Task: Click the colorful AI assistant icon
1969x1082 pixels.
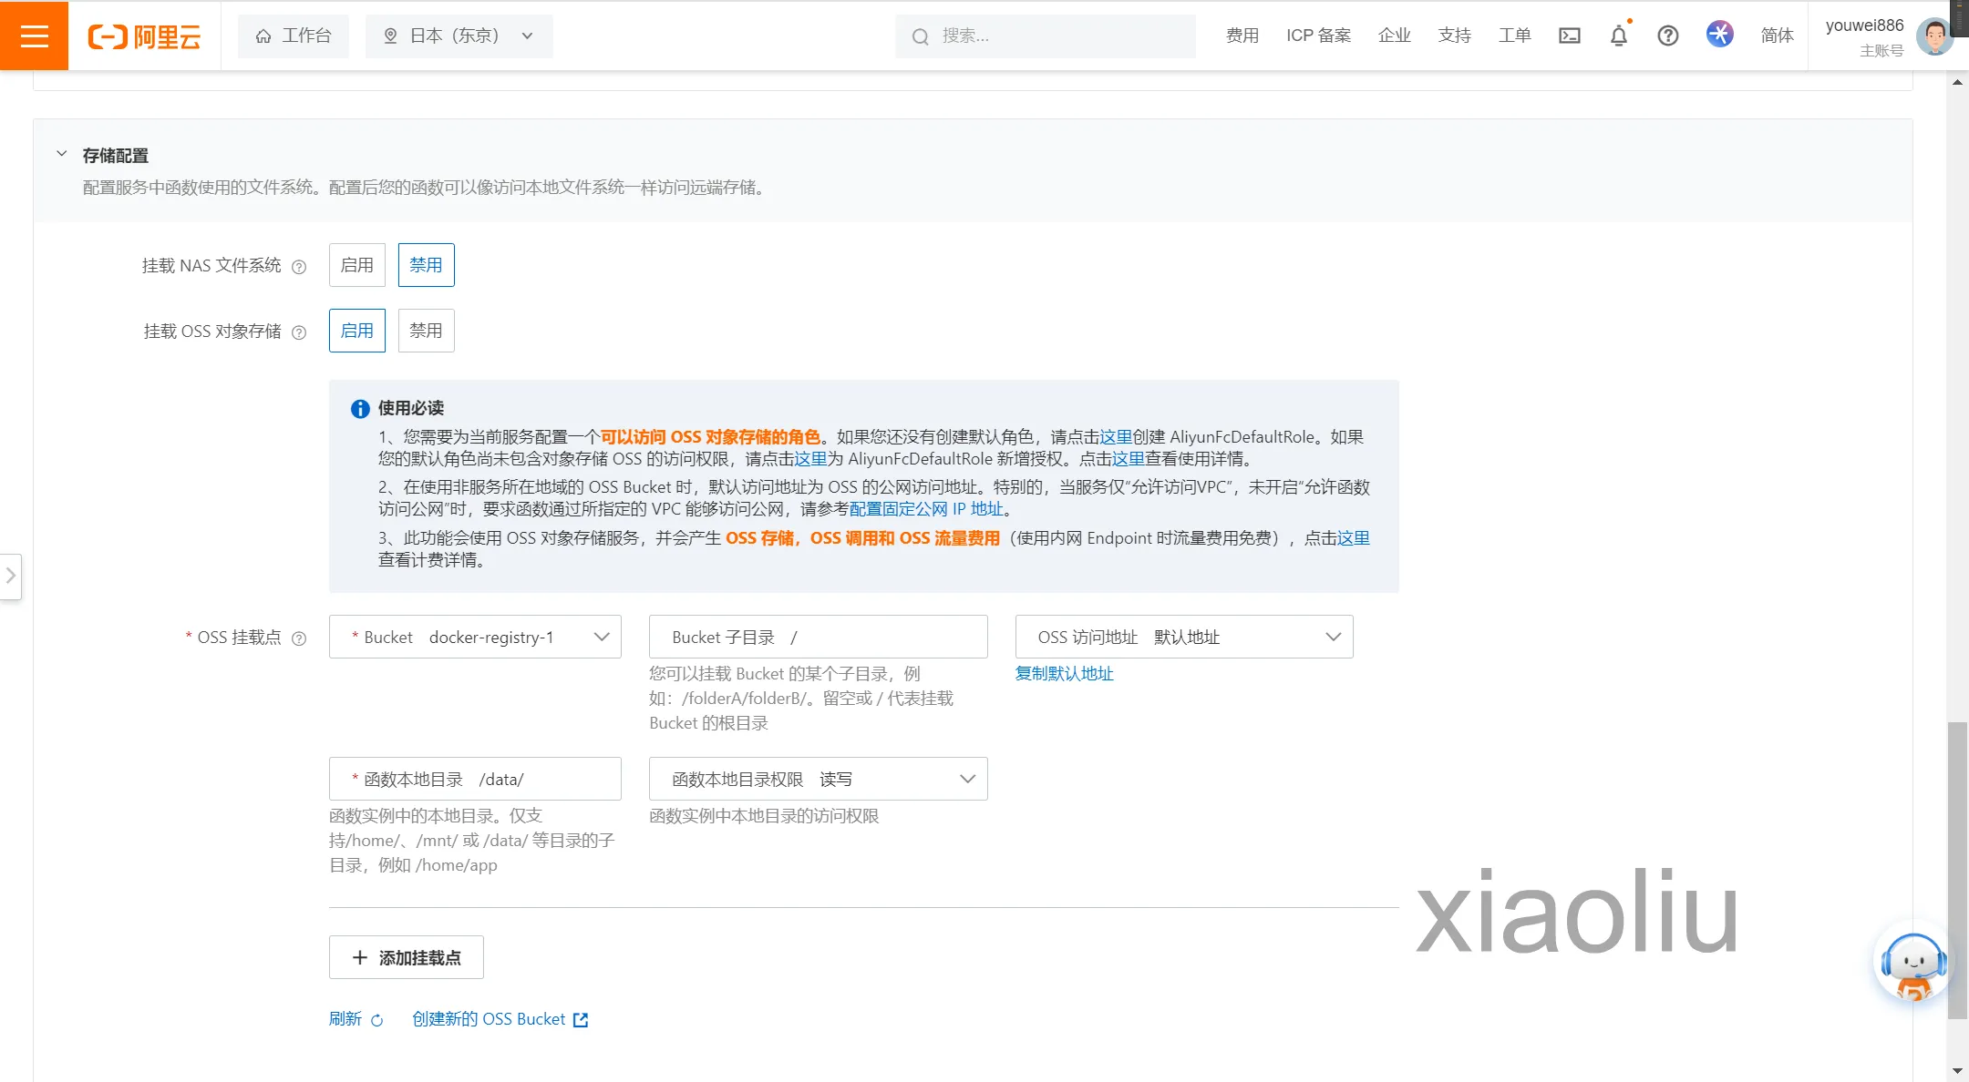Action: (1719, 35)
